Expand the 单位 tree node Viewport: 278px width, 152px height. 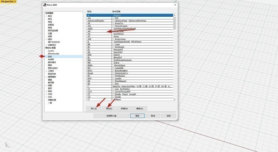[46, 16]
